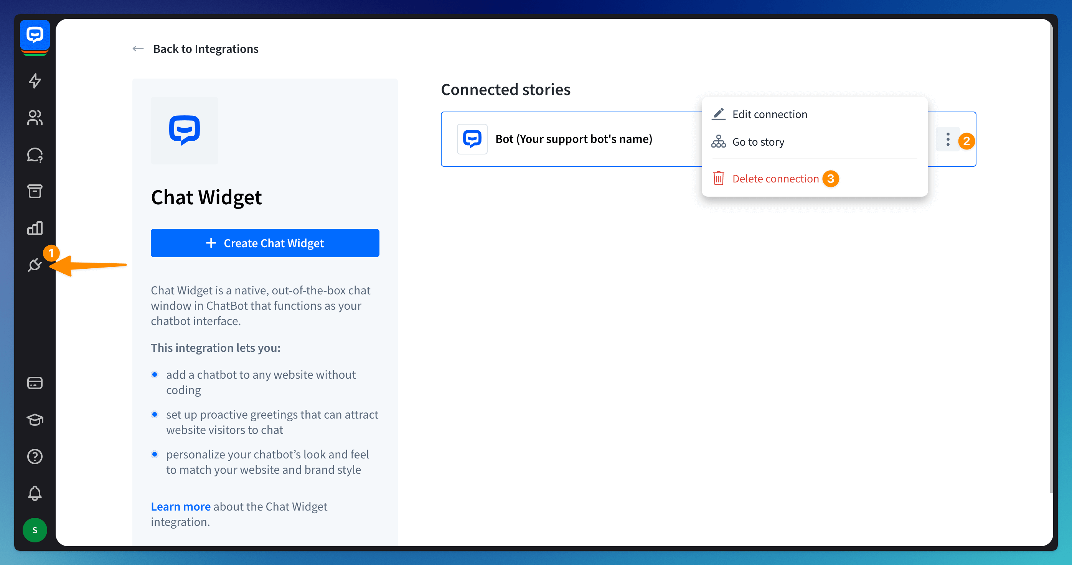This screenshot has height=565, width=1072.
Task: Open the green S user avatar menu
Action: (35, 530)
